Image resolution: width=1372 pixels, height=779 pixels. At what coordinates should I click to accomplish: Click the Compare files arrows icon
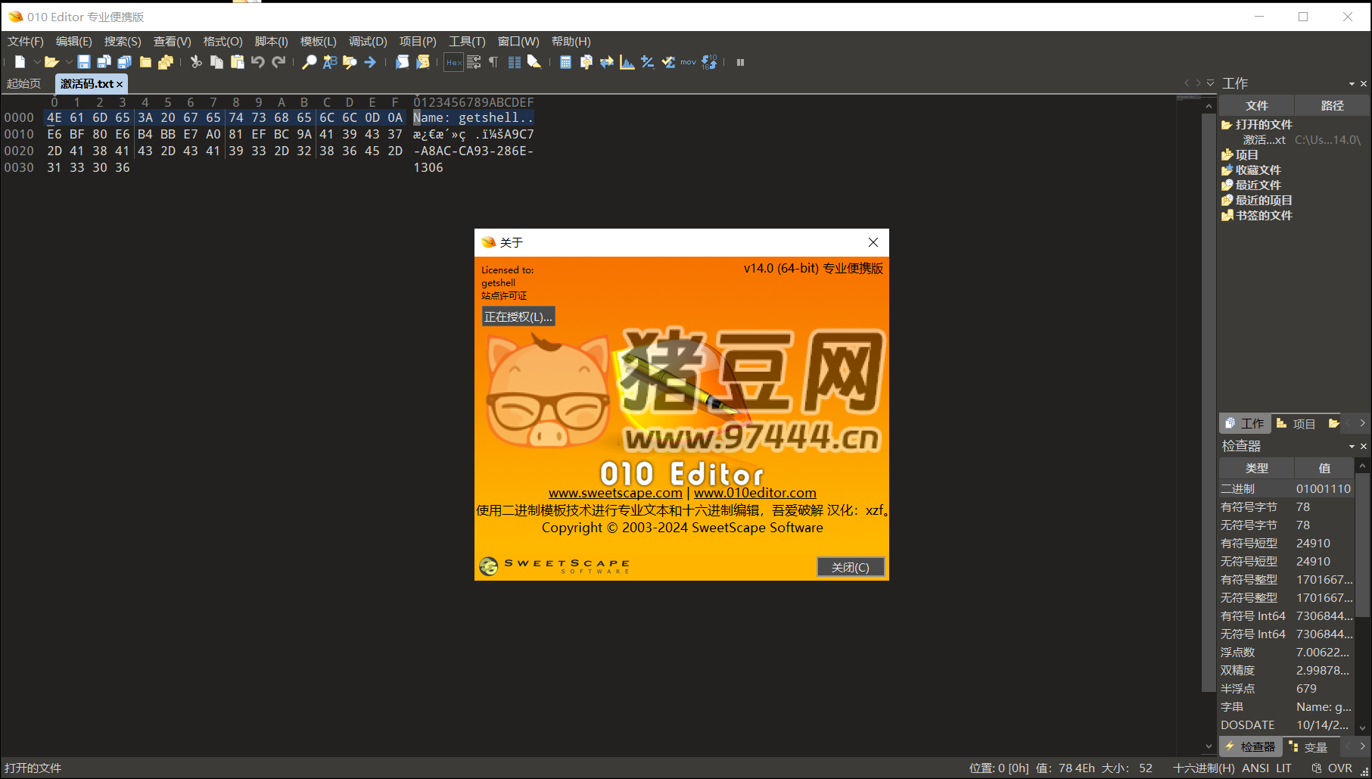(606, 62)
